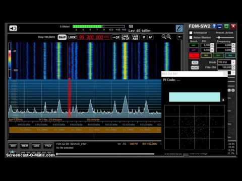Toggle the RDS button

[195, 62]
